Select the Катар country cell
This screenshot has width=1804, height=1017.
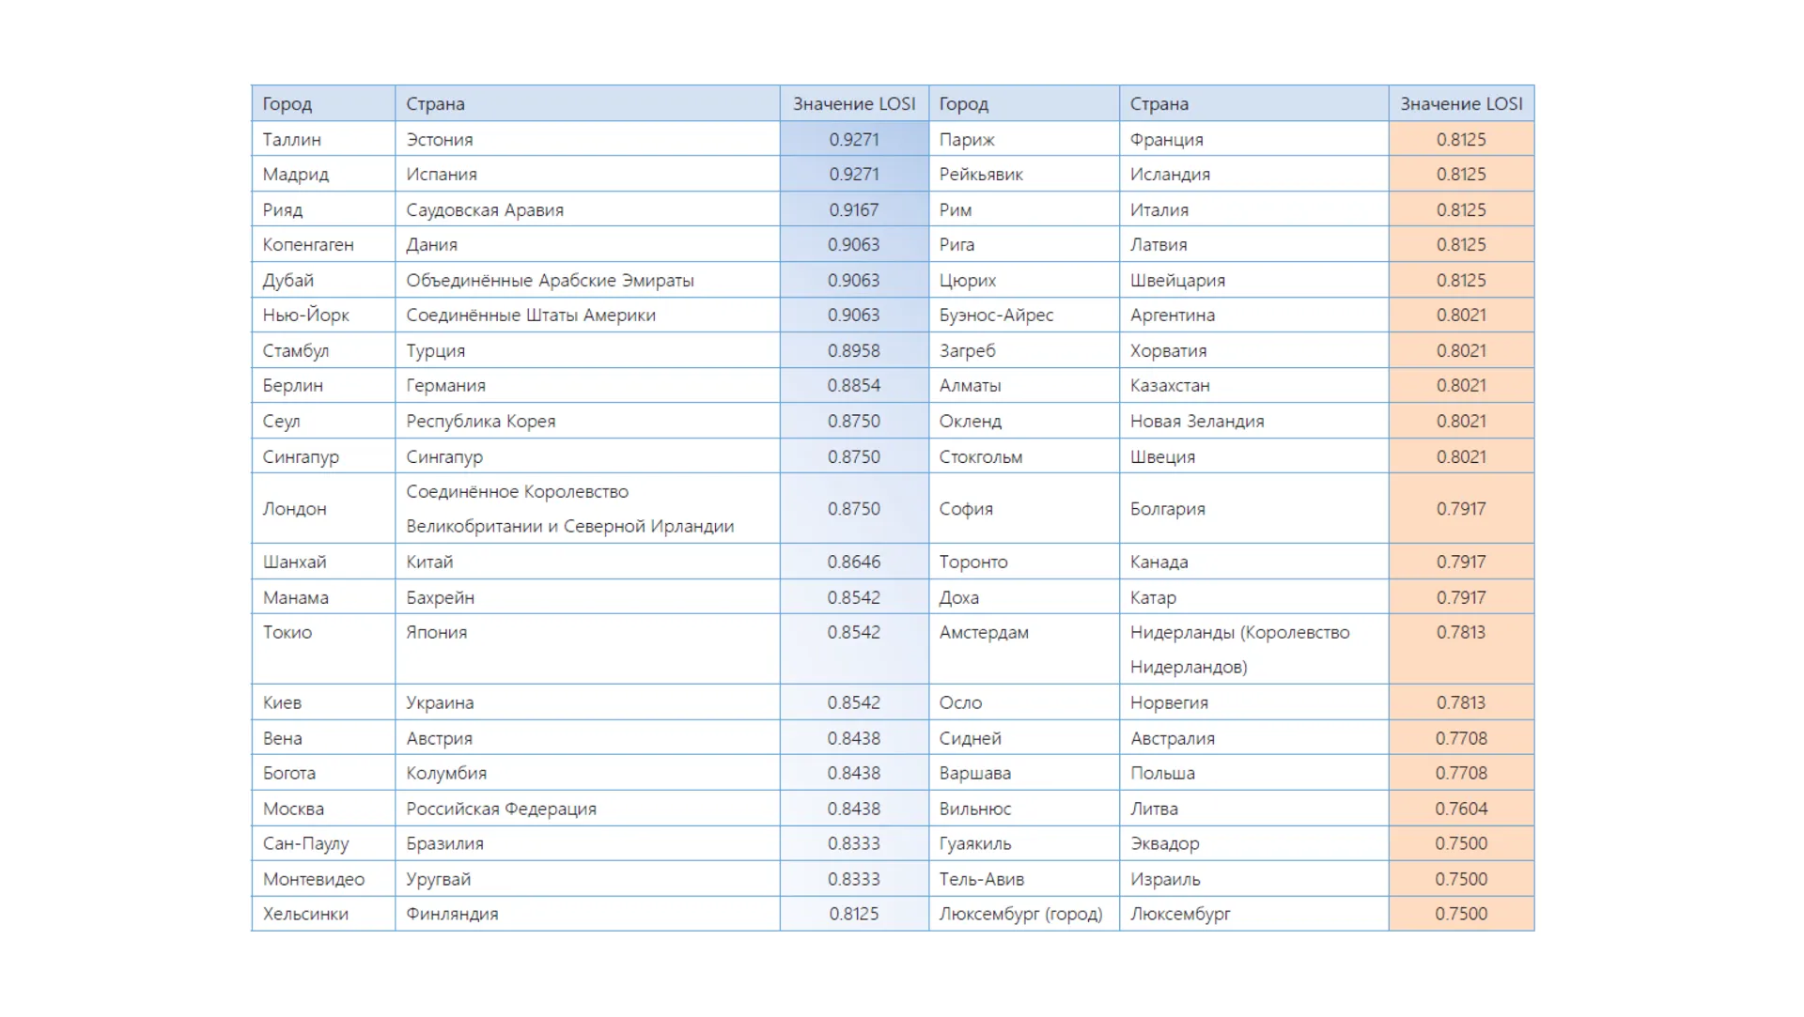(1254, 597)
